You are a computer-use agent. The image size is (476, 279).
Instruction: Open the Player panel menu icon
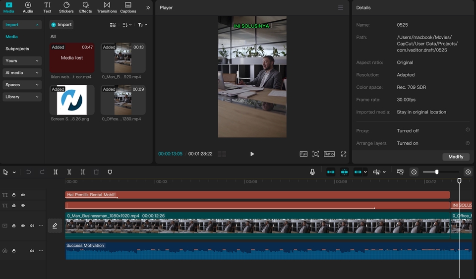tap(341, 7)
